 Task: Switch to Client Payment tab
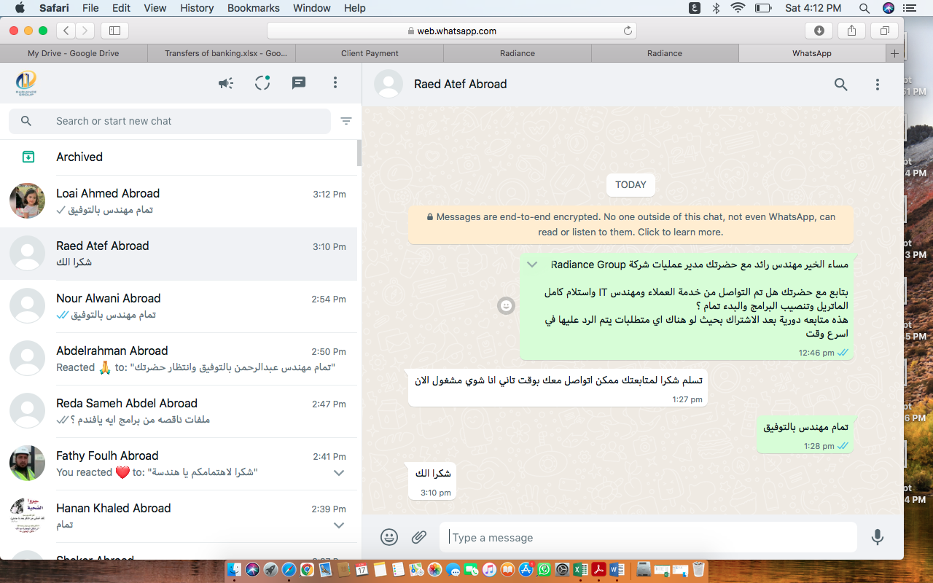(x=370, y=53)
